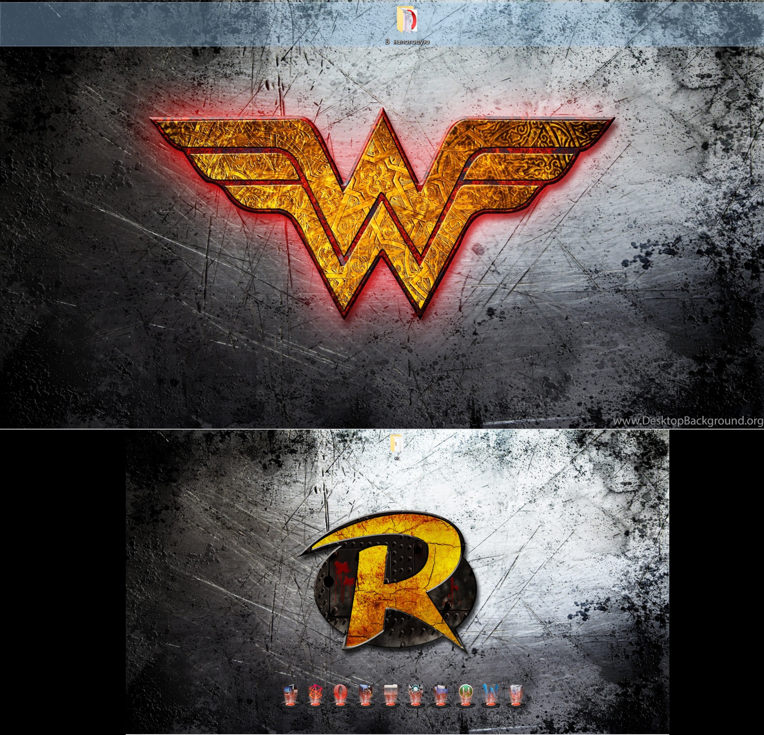The width and height of the screenshot is (764, 735).
Task: Launch the Opera browser dock icon
Action: point(339,695)
